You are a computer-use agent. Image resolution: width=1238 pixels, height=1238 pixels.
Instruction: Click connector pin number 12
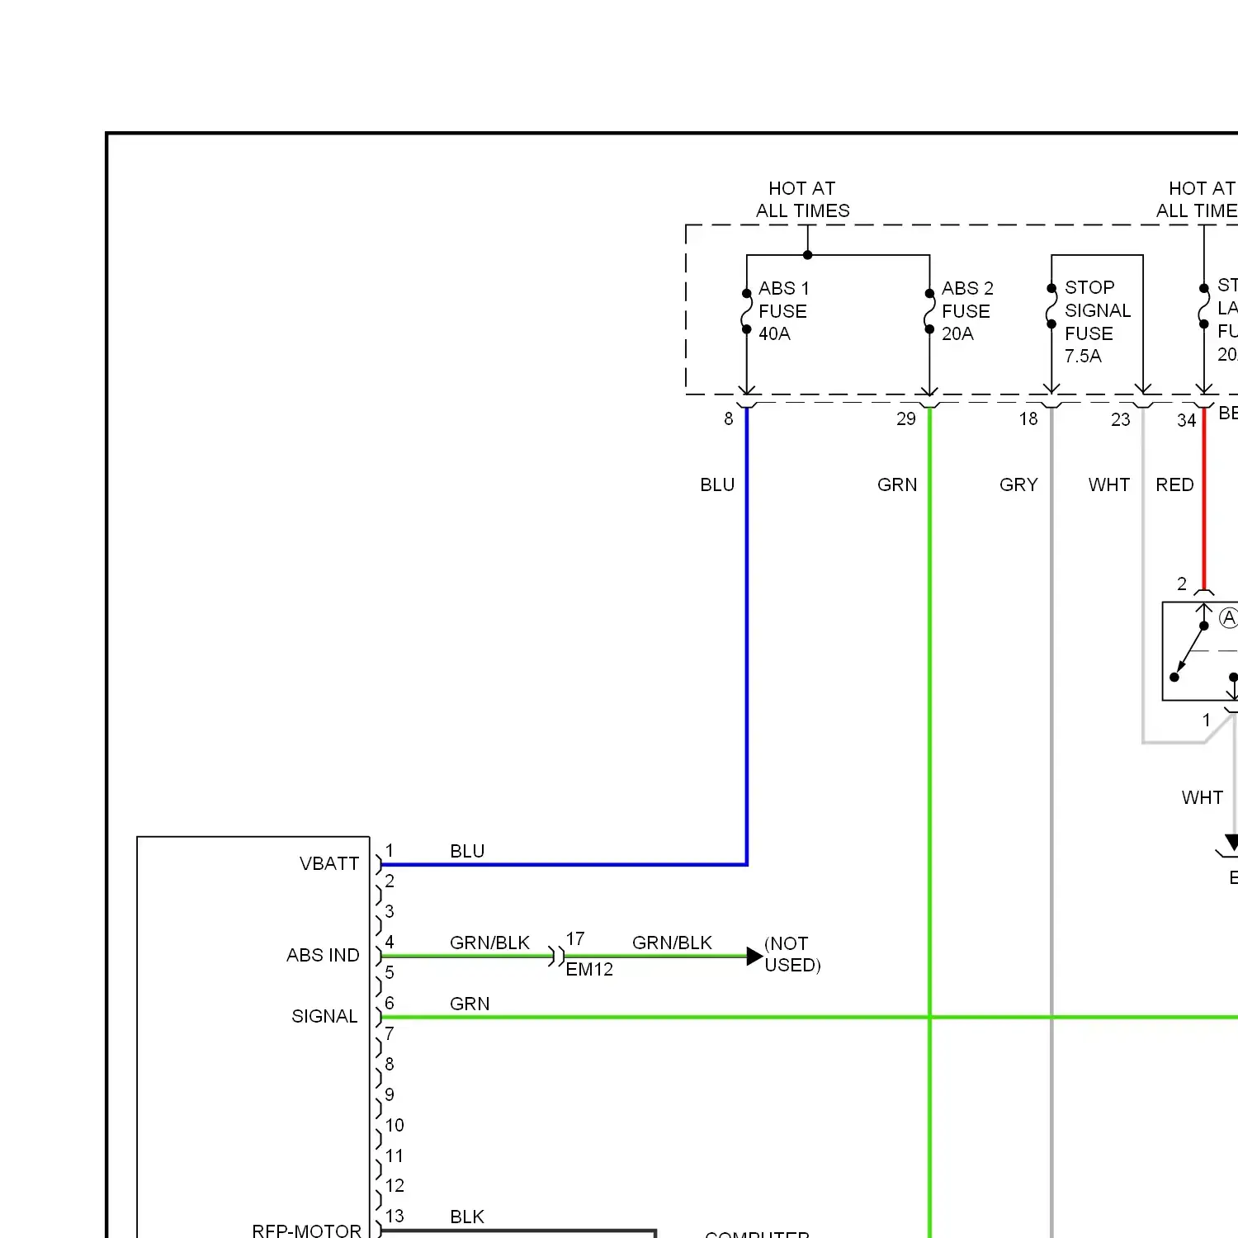coord(395,1186)
